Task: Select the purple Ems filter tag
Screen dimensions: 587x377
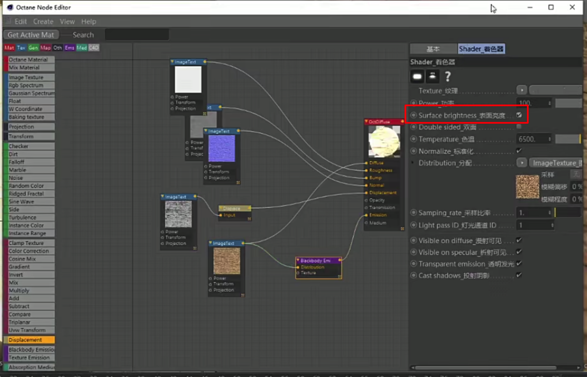Action: coord(69,48)
